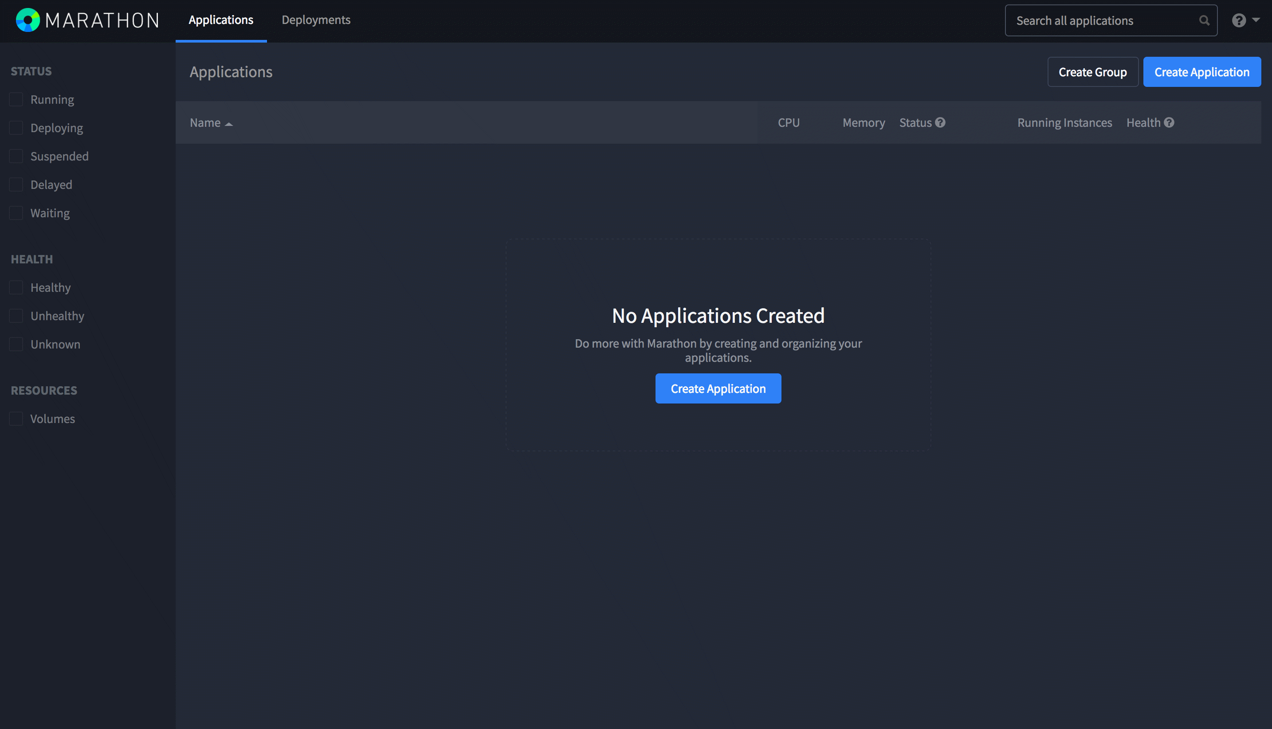Check the Unknown health filter
This screenshot has width=1272, height=729.
point(16,344)
